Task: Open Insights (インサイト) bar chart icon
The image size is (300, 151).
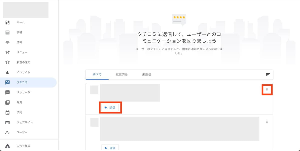Action: tap(7, 72)
